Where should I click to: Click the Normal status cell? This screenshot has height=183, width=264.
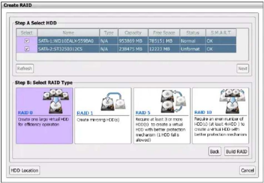(193, 41)
